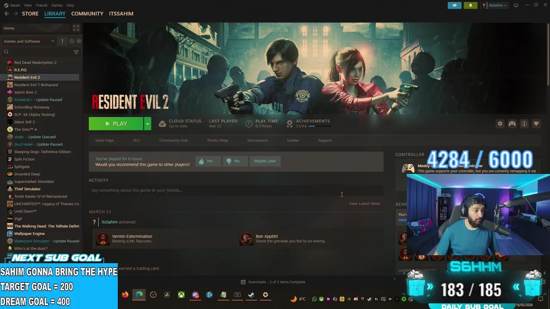The height and width of the screenshot is (309, 550).
Task: Open the Friends menu
Action: 42,5
